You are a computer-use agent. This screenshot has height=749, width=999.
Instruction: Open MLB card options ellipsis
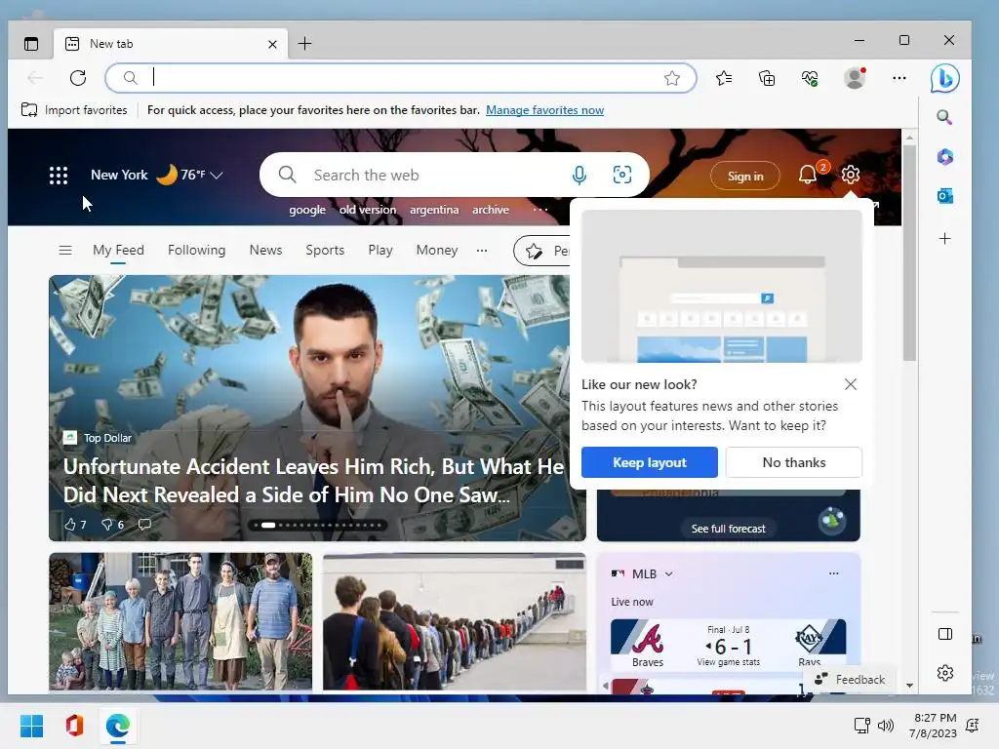[833, 573]
